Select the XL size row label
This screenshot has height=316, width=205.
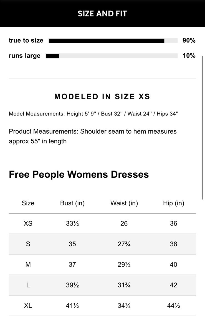click(x=28, y=305)
